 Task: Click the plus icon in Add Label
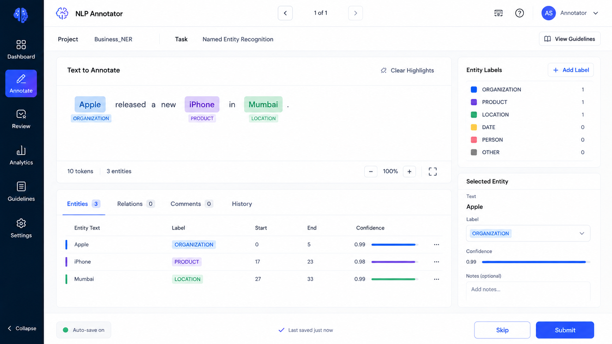pyautogui.click(x=556, y=70)
